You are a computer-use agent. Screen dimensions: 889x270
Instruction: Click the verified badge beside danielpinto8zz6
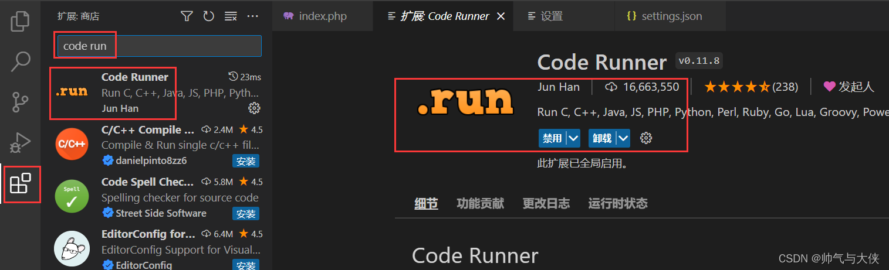108,160
